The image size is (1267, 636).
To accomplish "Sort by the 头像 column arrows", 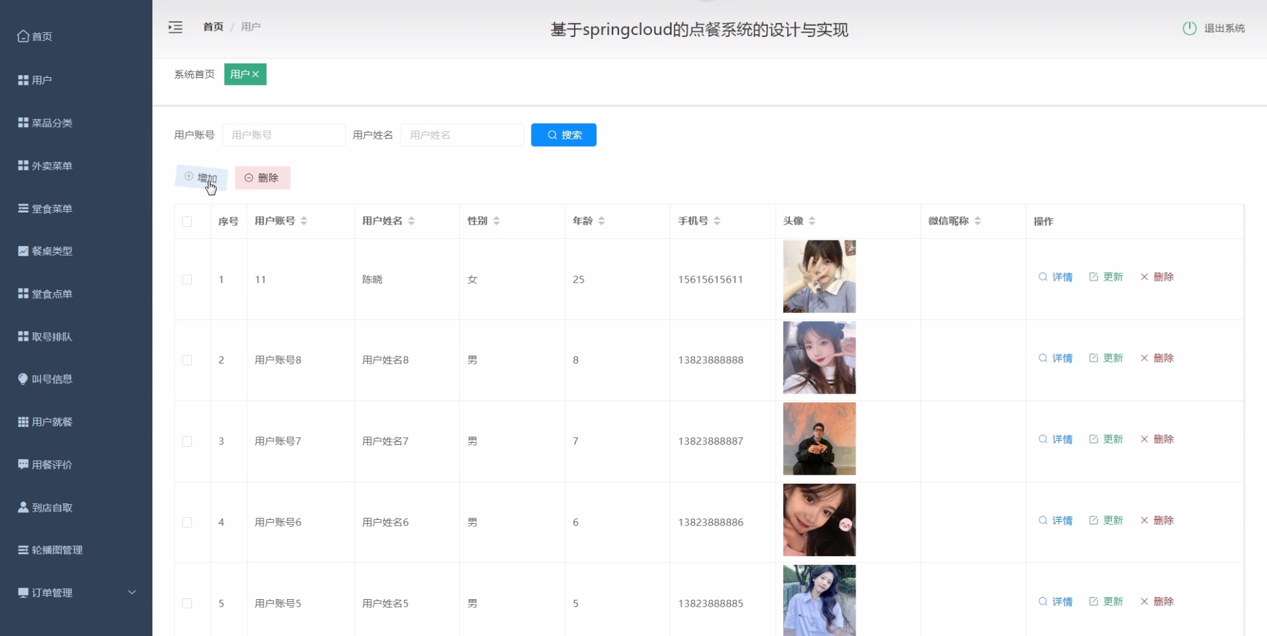I will [812, 221].
